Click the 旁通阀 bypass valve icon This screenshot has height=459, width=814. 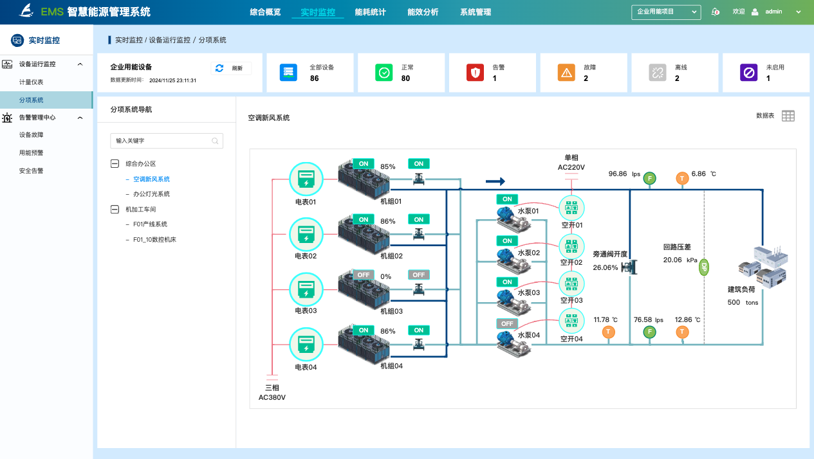[x=629, y=267]
